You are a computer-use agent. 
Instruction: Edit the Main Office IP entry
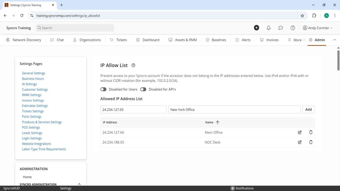tap(300, 132)
